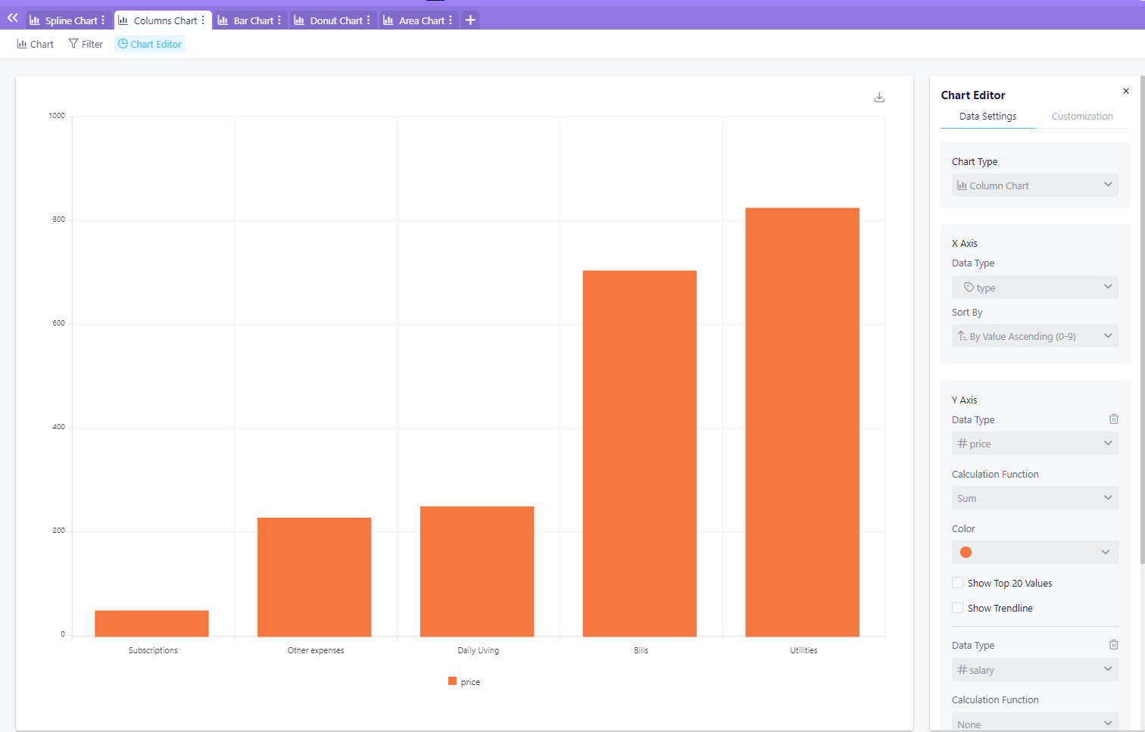Open the Donut Chart options menu
Image resolution: width=1145 pixels, height=732 pixels.
pos(370,20)
